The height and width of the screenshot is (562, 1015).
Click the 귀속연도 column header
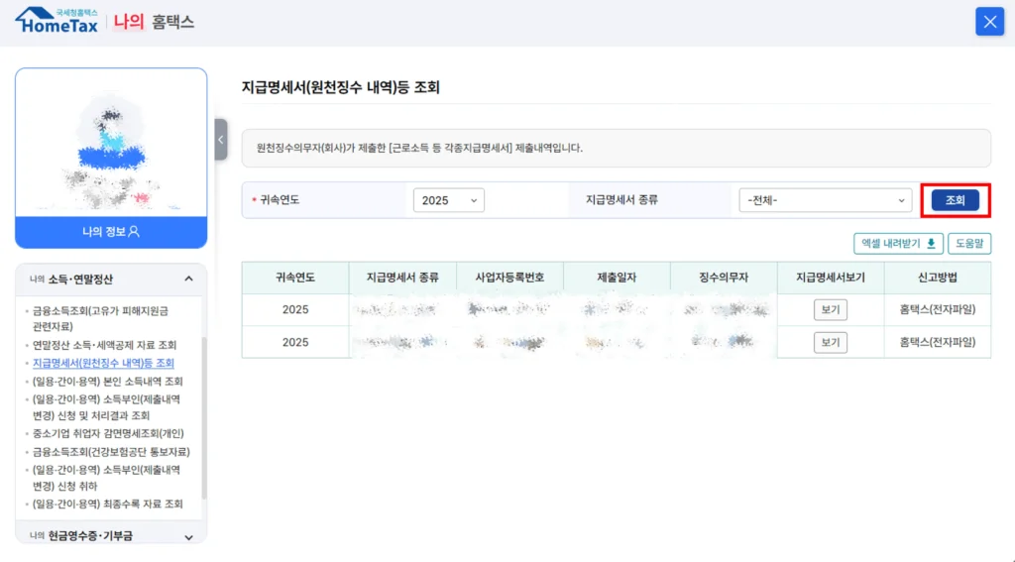[x=295, y=278]
